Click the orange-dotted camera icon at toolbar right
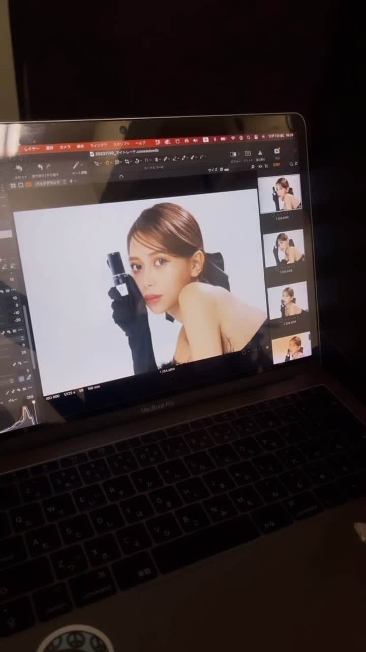Viewport: 366px width, 652px height. point(277,151)
